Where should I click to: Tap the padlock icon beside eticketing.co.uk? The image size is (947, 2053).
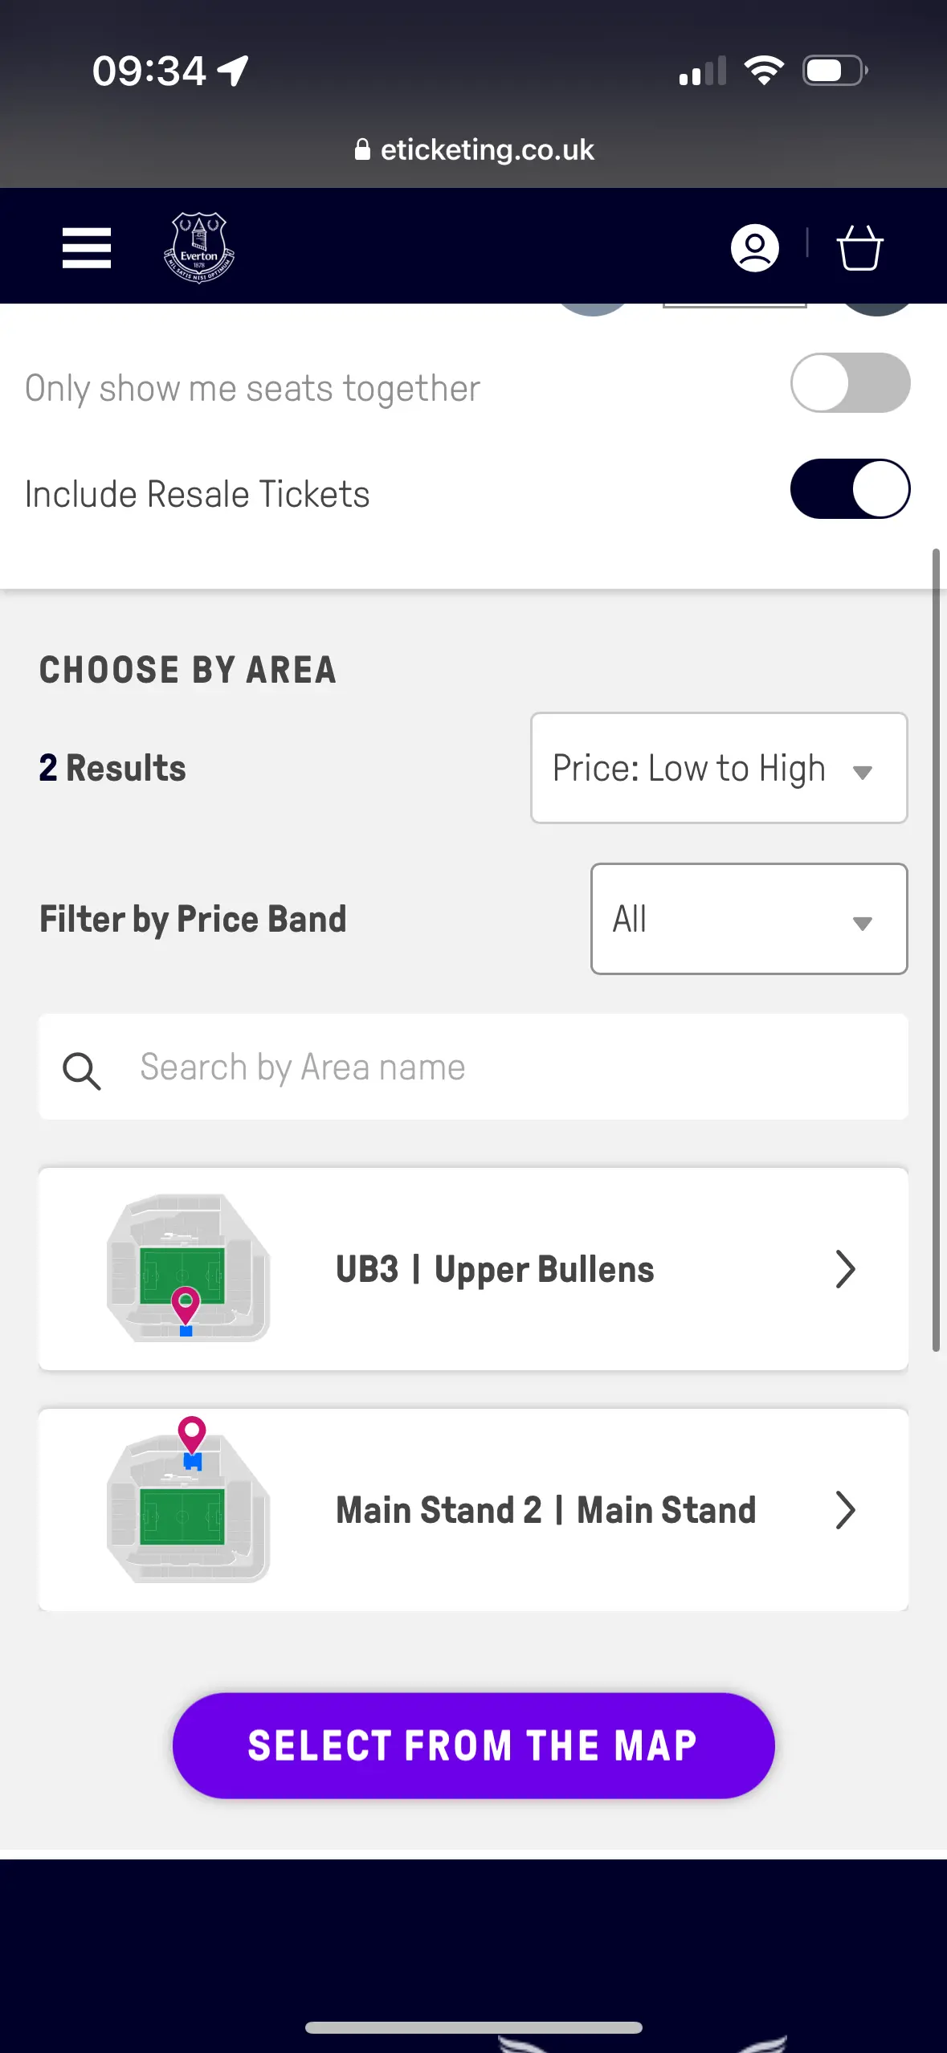point(362,149)
